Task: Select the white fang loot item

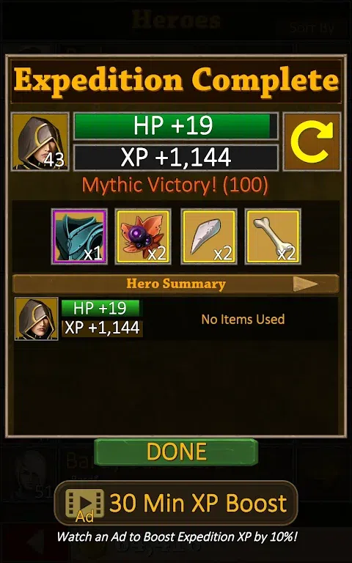Action: pos(209,237)
